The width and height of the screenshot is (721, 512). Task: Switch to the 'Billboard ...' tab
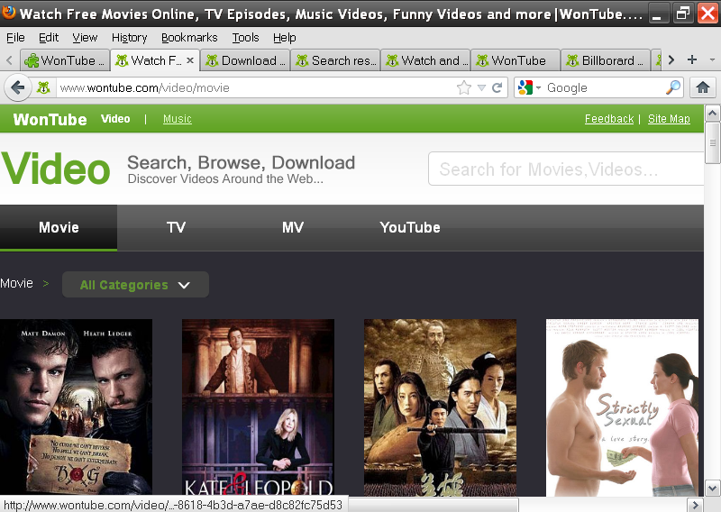pyautogui.click(x=606, y=60)
